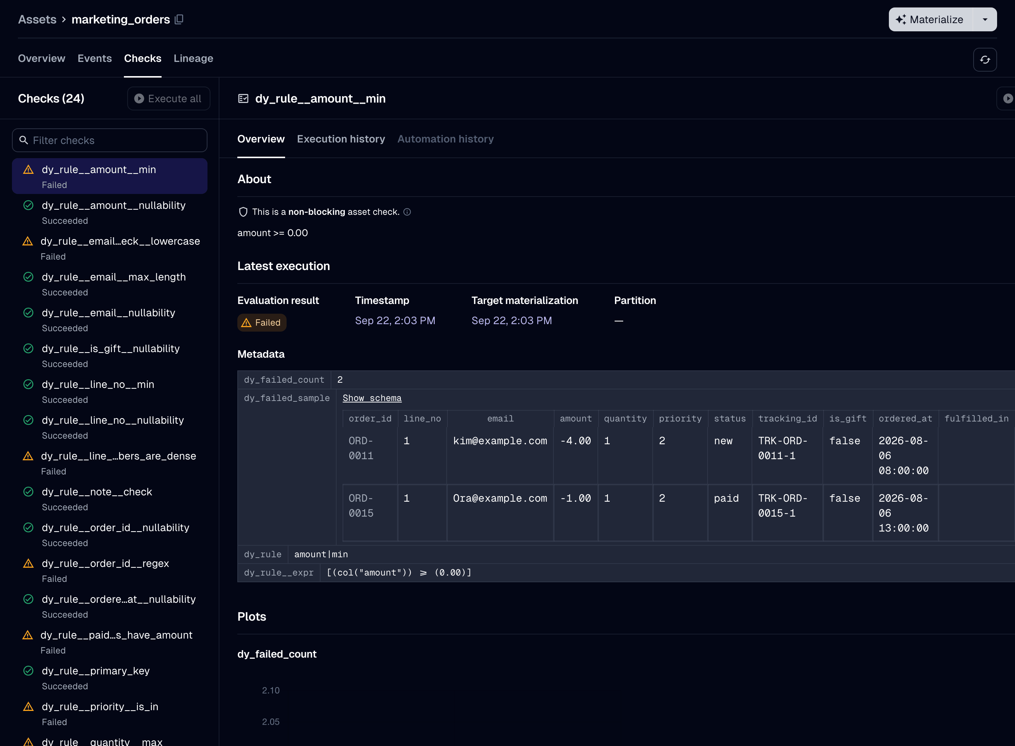Click the info icon beside non-blocking asset check
This screenshot has height=746, width=1015.
tap(407, 212)
